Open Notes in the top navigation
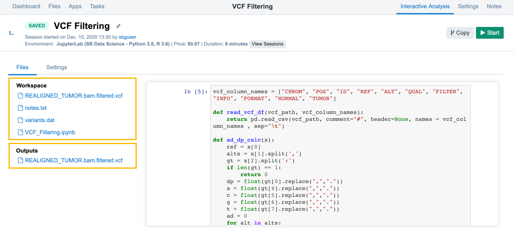This screenshot has height=236, width=514. [x=494, y=7]
